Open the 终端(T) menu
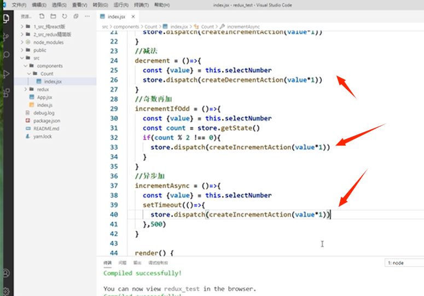Image resolution: width=424 pixels, height=296 pixels. [x=141, y=5]
